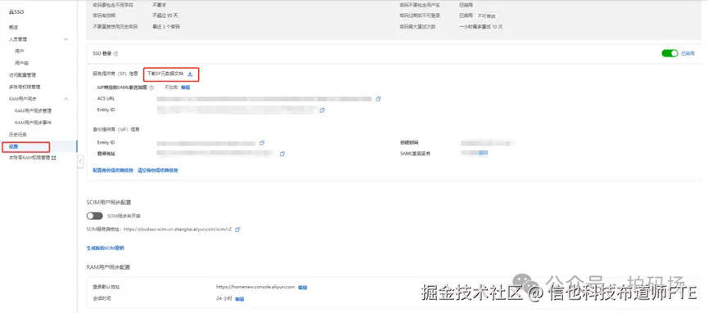This screenshot has height=313, width=708.
Task: Click 清空身份提供商信息 link
Action: (x=158, y=171)
